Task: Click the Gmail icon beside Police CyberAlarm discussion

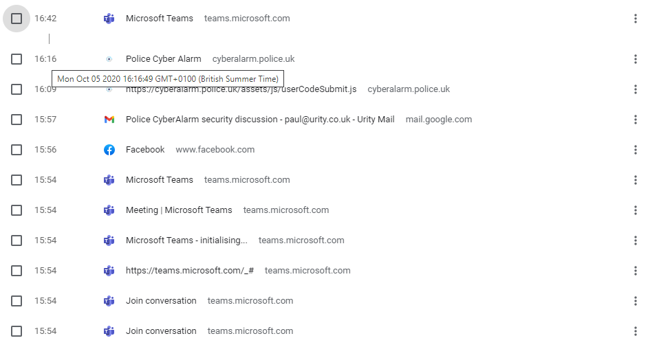Action: tap(109, 120)
